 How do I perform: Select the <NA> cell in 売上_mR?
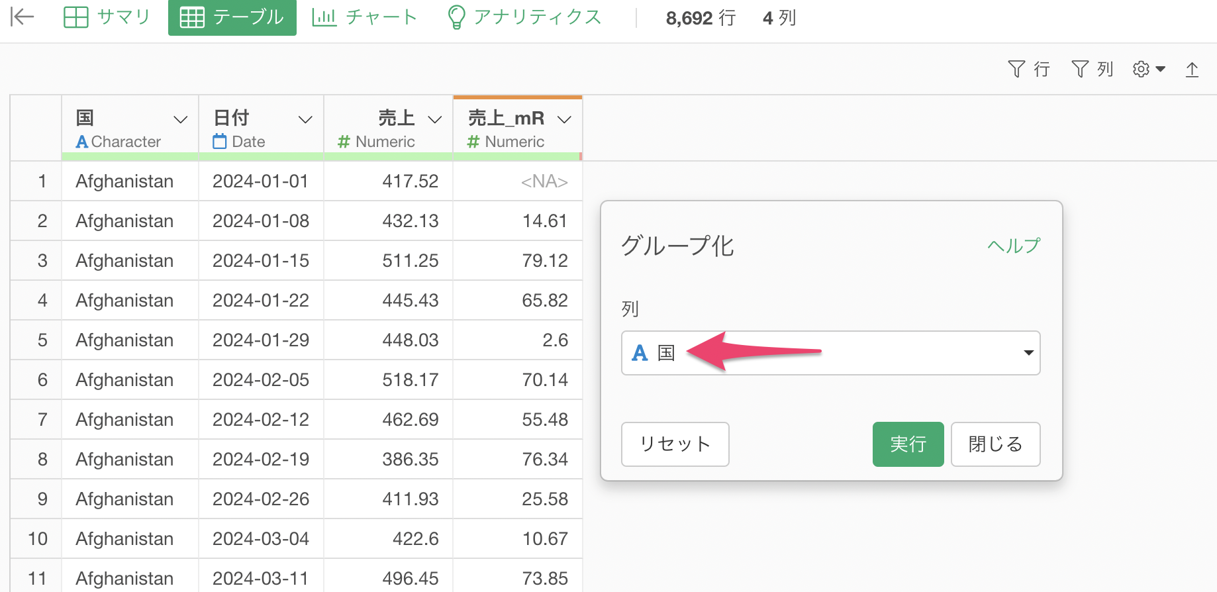pos(518,181)
